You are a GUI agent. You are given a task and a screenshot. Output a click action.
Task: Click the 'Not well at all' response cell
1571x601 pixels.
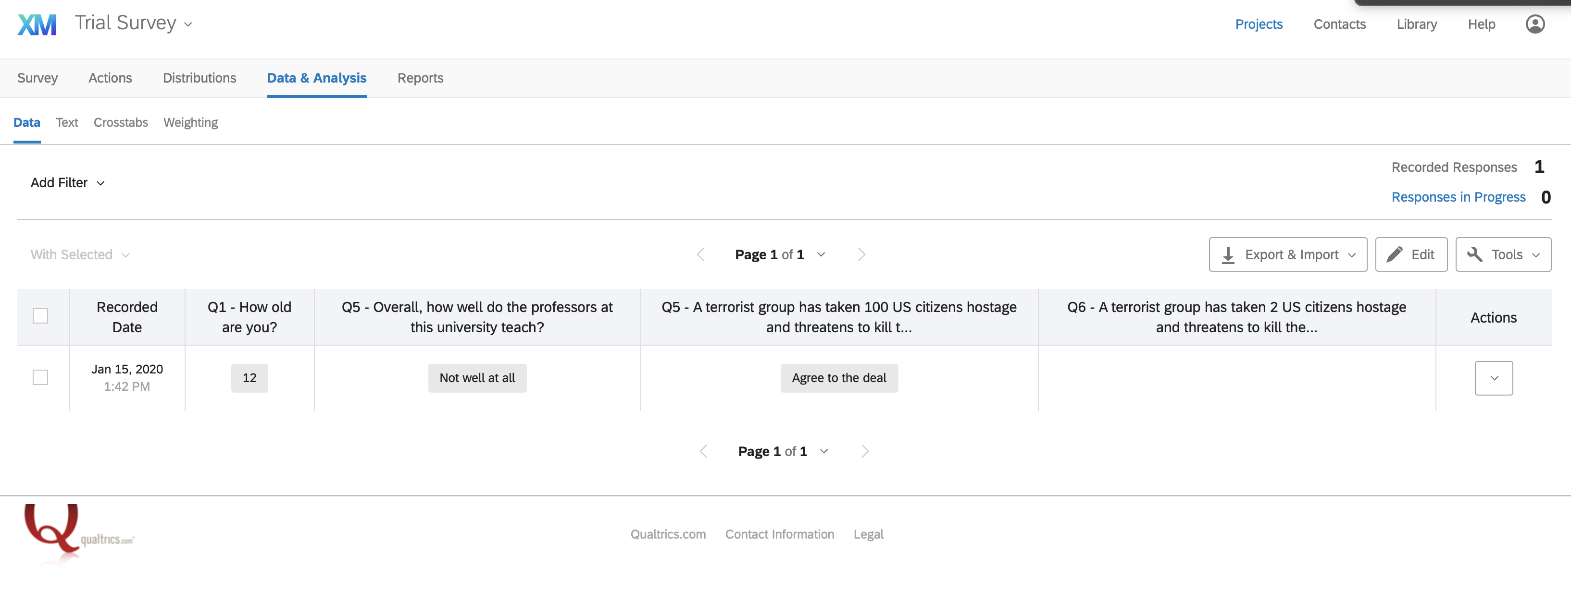tap(477, 378)
